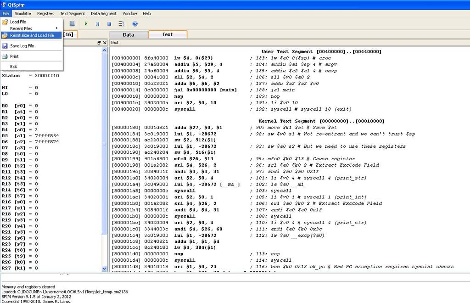
Task: Click register row R16 [s0]
Action: [x=20, y=202]
